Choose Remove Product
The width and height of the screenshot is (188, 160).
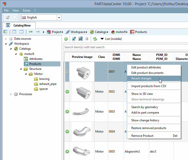click(154, 136)
